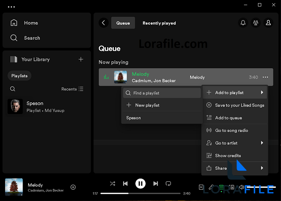Create a new playlist with plus icon
This screenshot has width=281, height=201.
click(81, 59)
